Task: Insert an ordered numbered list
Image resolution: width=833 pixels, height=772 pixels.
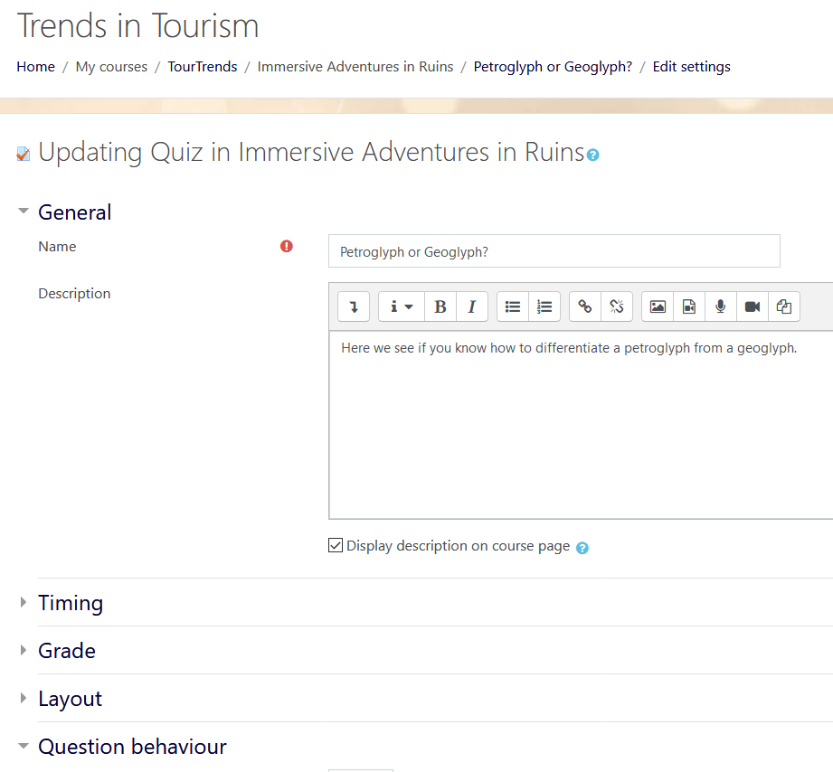Action: click(544, 306)
